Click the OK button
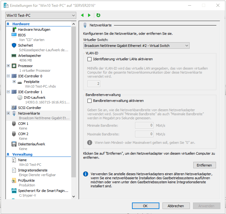Image resolution: width=226 pixels, height=214 pixels. click(x=146, y=206)
